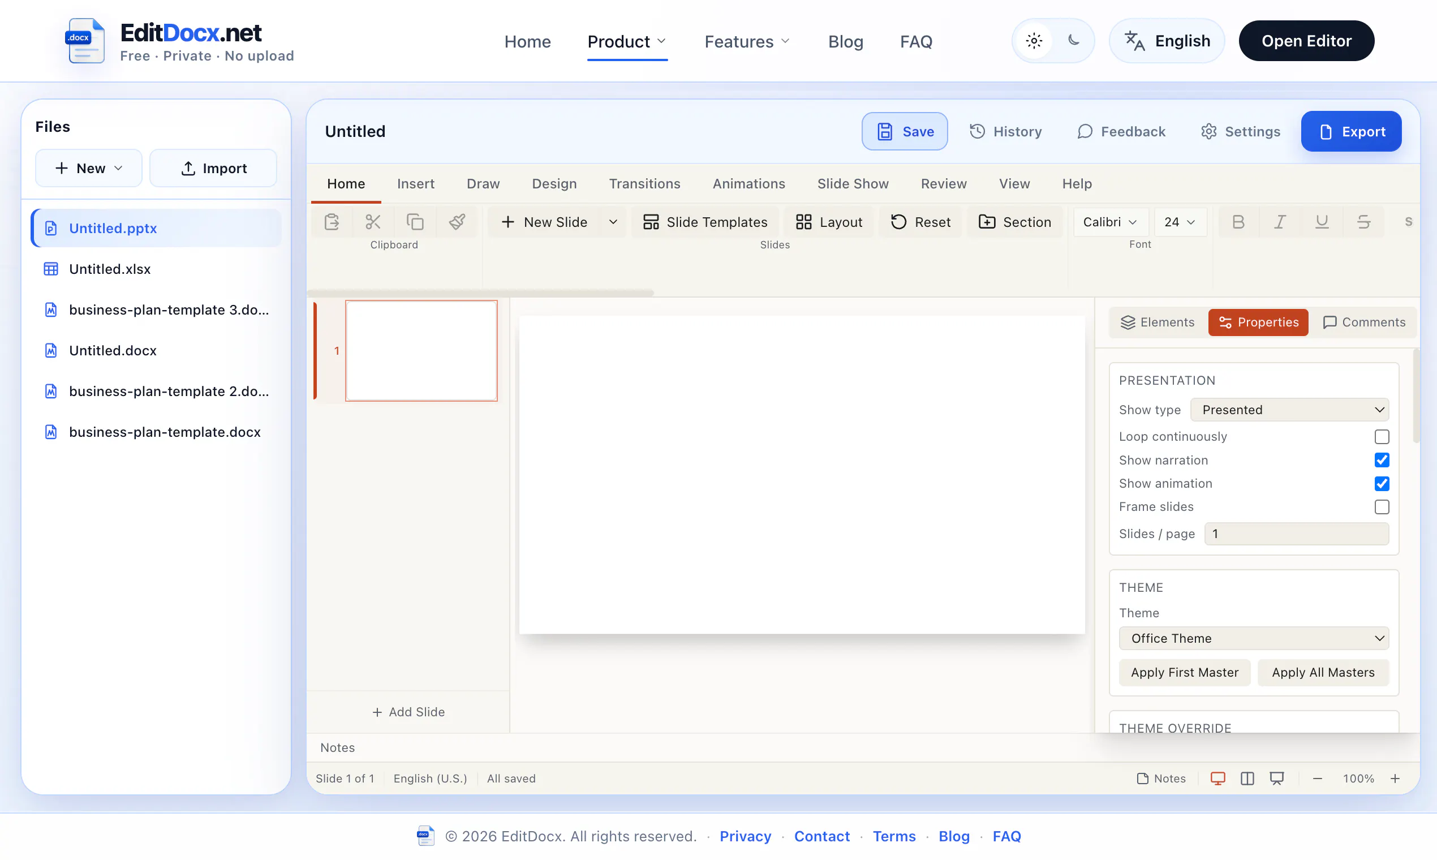Screen dimensions: 1437x860
Task: Open Show type dropdown
Action: [1289, 410]
